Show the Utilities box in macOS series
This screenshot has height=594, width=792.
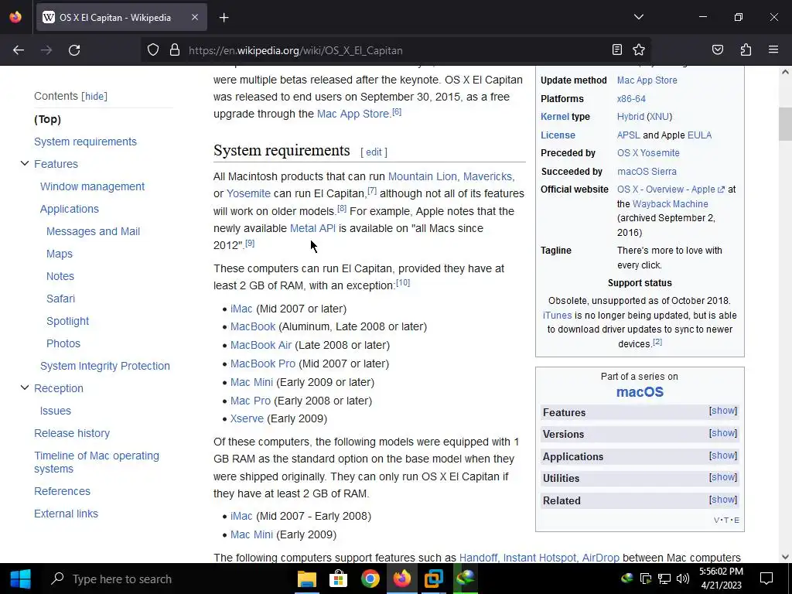click(x=723, y=476)
